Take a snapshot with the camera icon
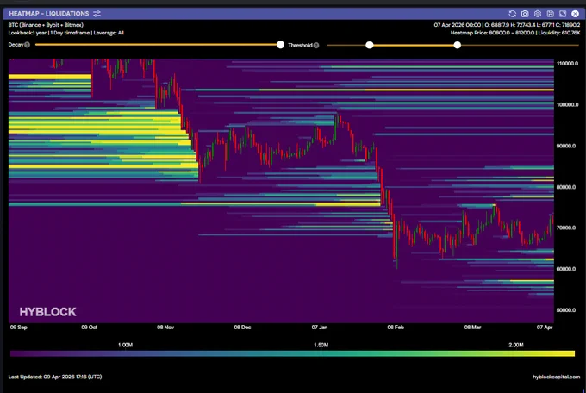The image size is (586, 393). [525, 14]
